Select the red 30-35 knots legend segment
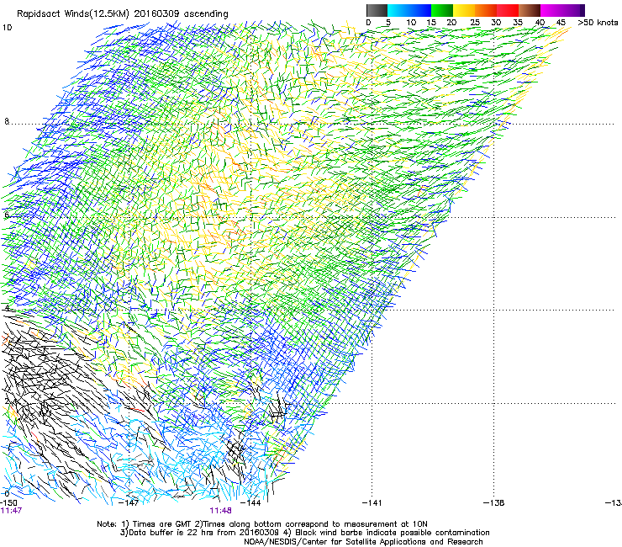The width and height of the screenshot is (622, 547). tap(508, 10)
